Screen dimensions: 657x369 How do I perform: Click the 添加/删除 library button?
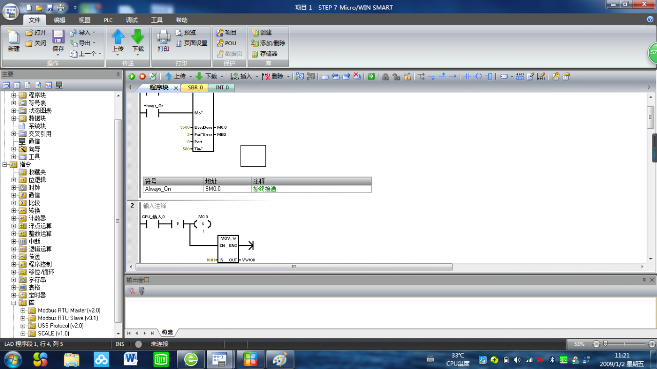[268, 43]
